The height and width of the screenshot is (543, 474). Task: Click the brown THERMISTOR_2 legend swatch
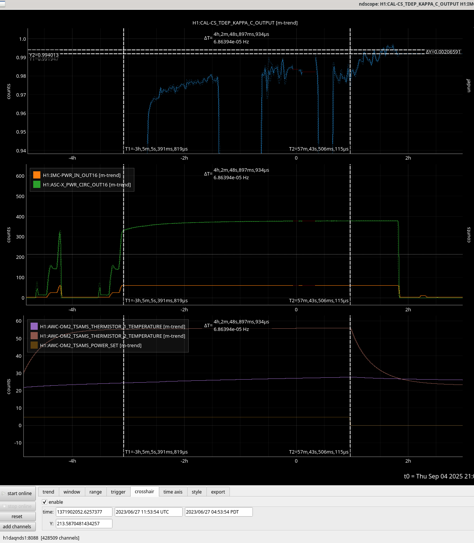click(34, 336)
